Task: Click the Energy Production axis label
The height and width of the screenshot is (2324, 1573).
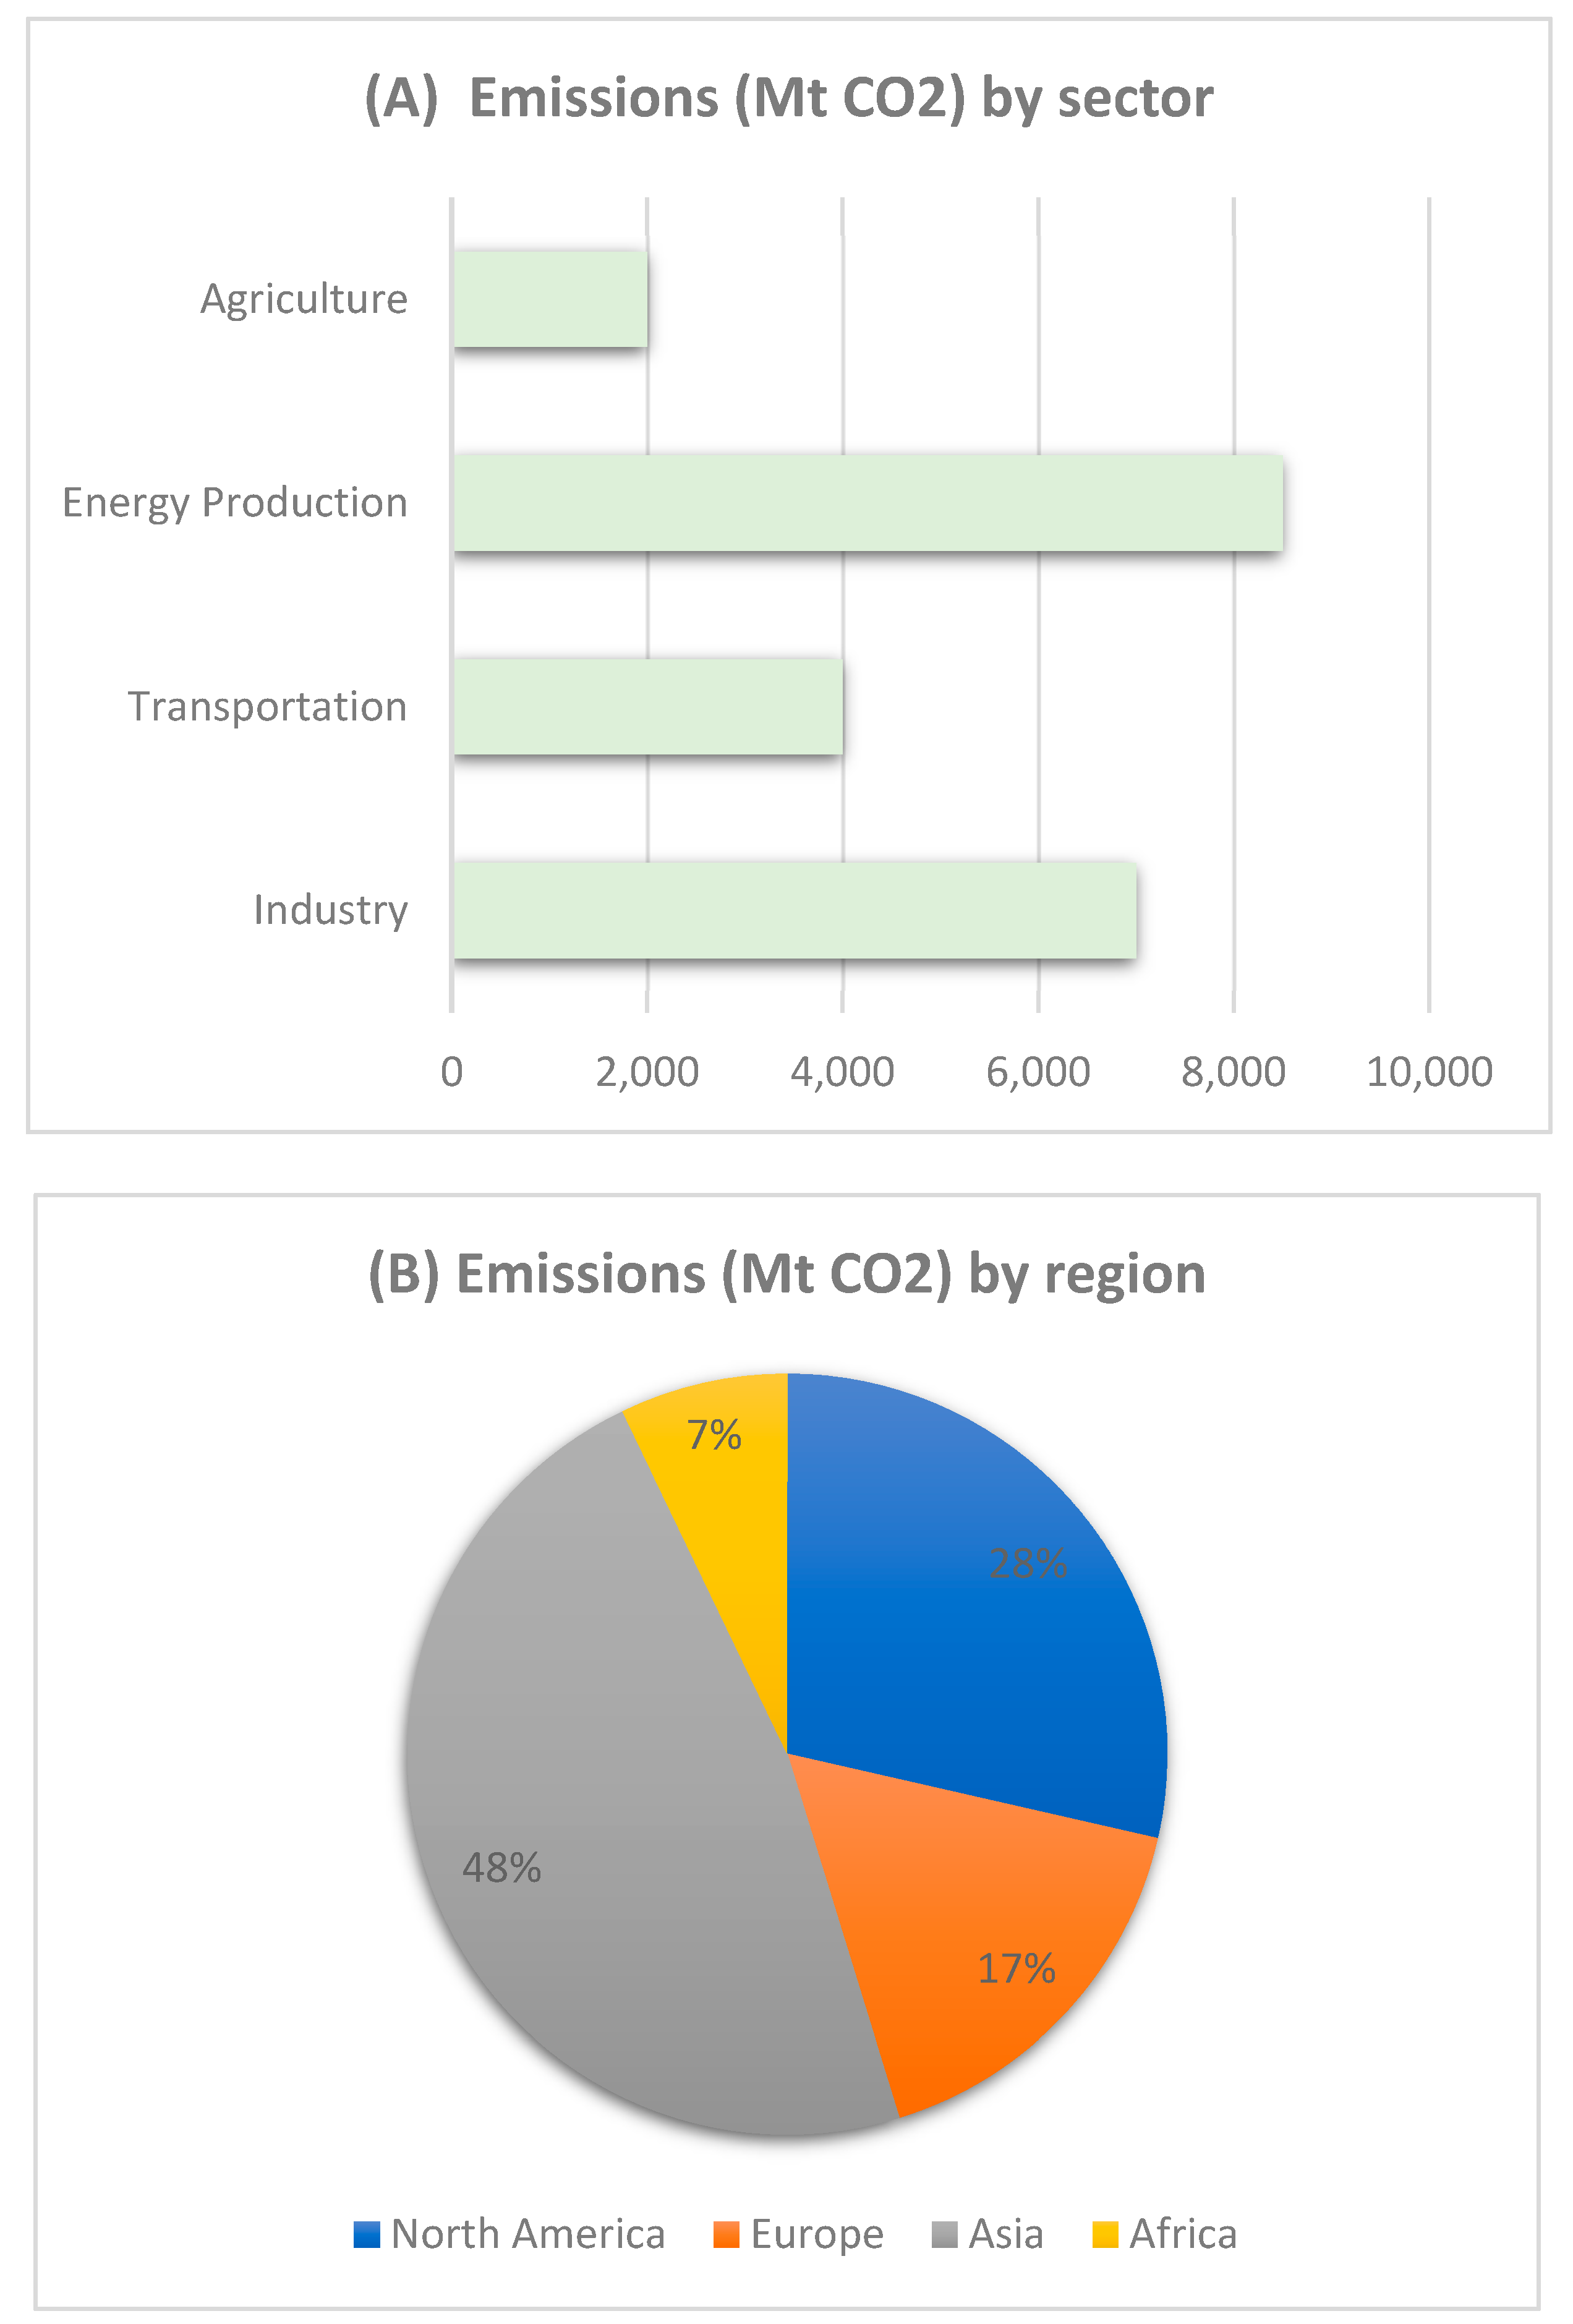Action: 235,502
